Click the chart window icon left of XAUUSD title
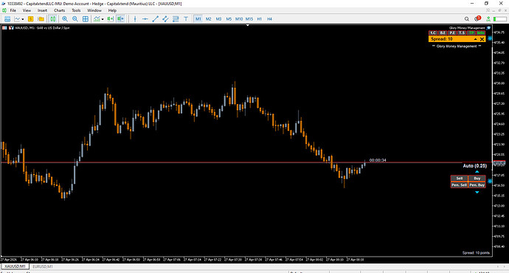The width and height of the screenshot is (509, 273). click(4, 28)
